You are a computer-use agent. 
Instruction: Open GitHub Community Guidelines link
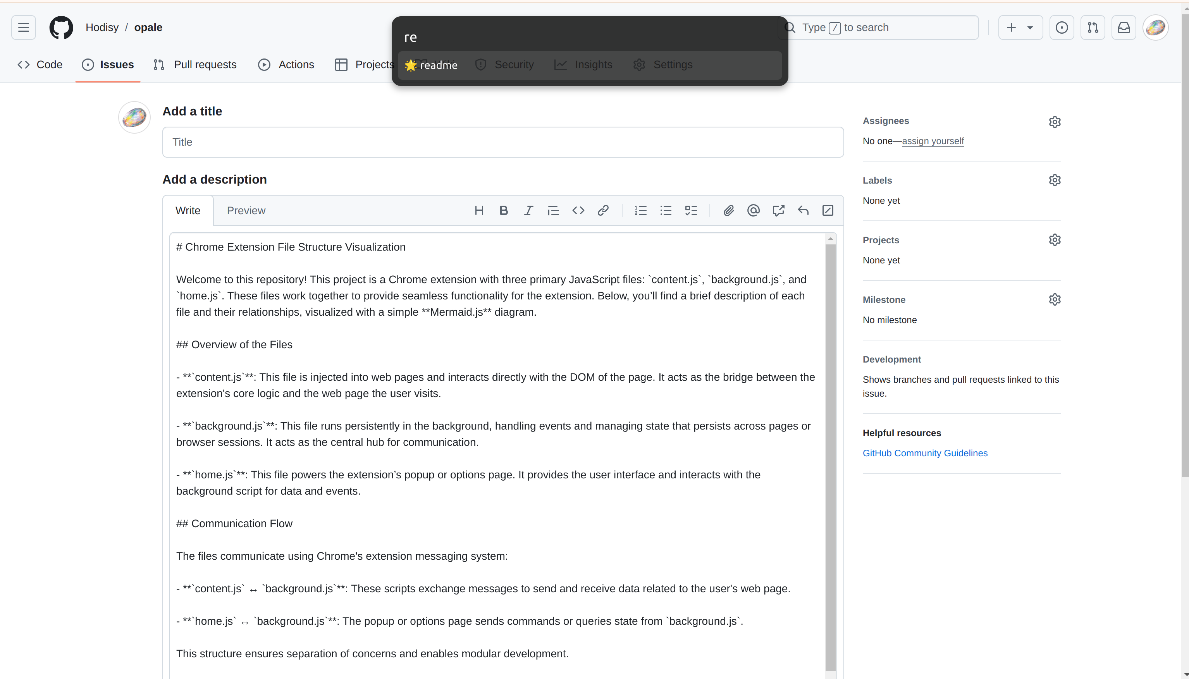click(924, 453)
